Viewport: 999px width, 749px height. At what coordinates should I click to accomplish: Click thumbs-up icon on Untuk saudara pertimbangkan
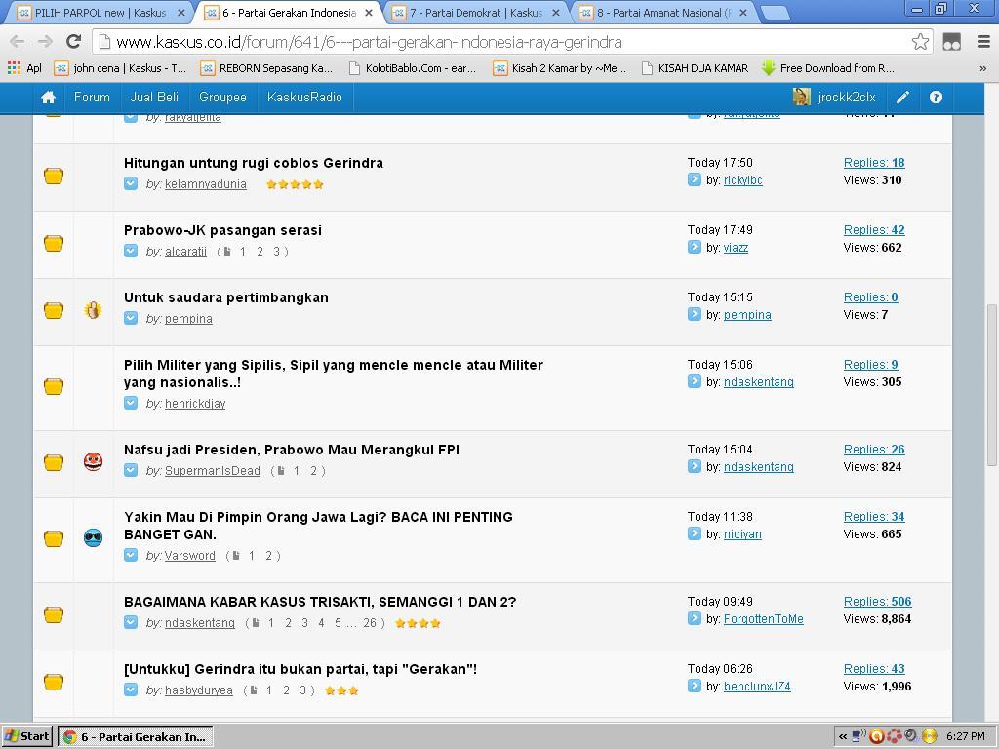click(x=93, y=311)
